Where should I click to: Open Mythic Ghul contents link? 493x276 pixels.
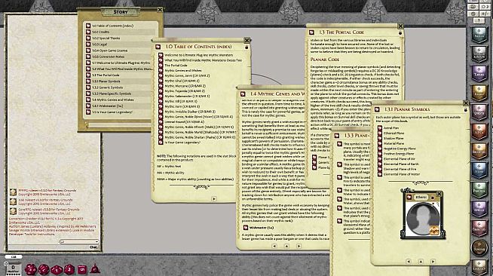(182, 81)
